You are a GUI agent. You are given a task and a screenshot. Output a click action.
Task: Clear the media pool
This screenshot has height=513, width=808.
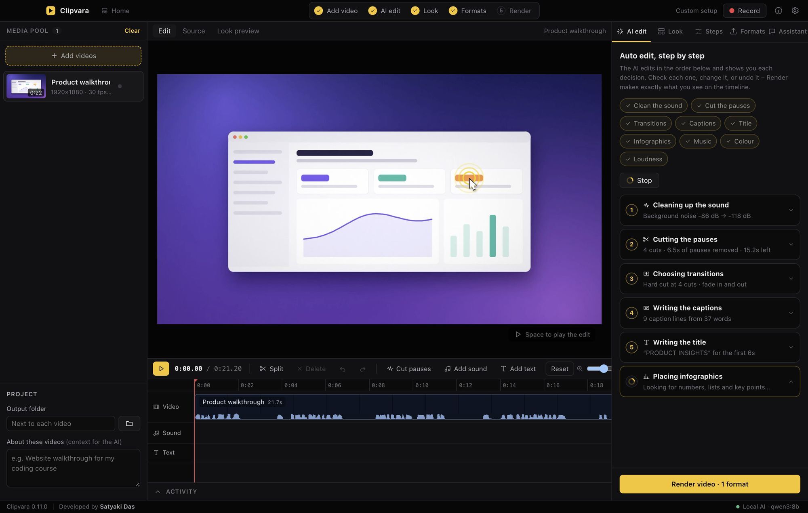coord(132,31)
